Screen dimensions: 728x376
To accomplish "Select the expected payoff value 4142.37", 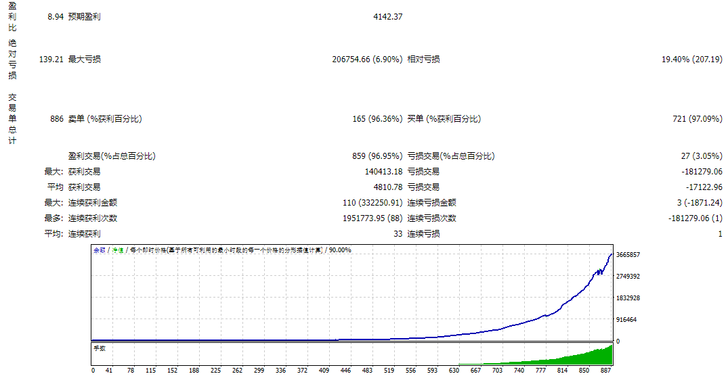I will 387,17.
